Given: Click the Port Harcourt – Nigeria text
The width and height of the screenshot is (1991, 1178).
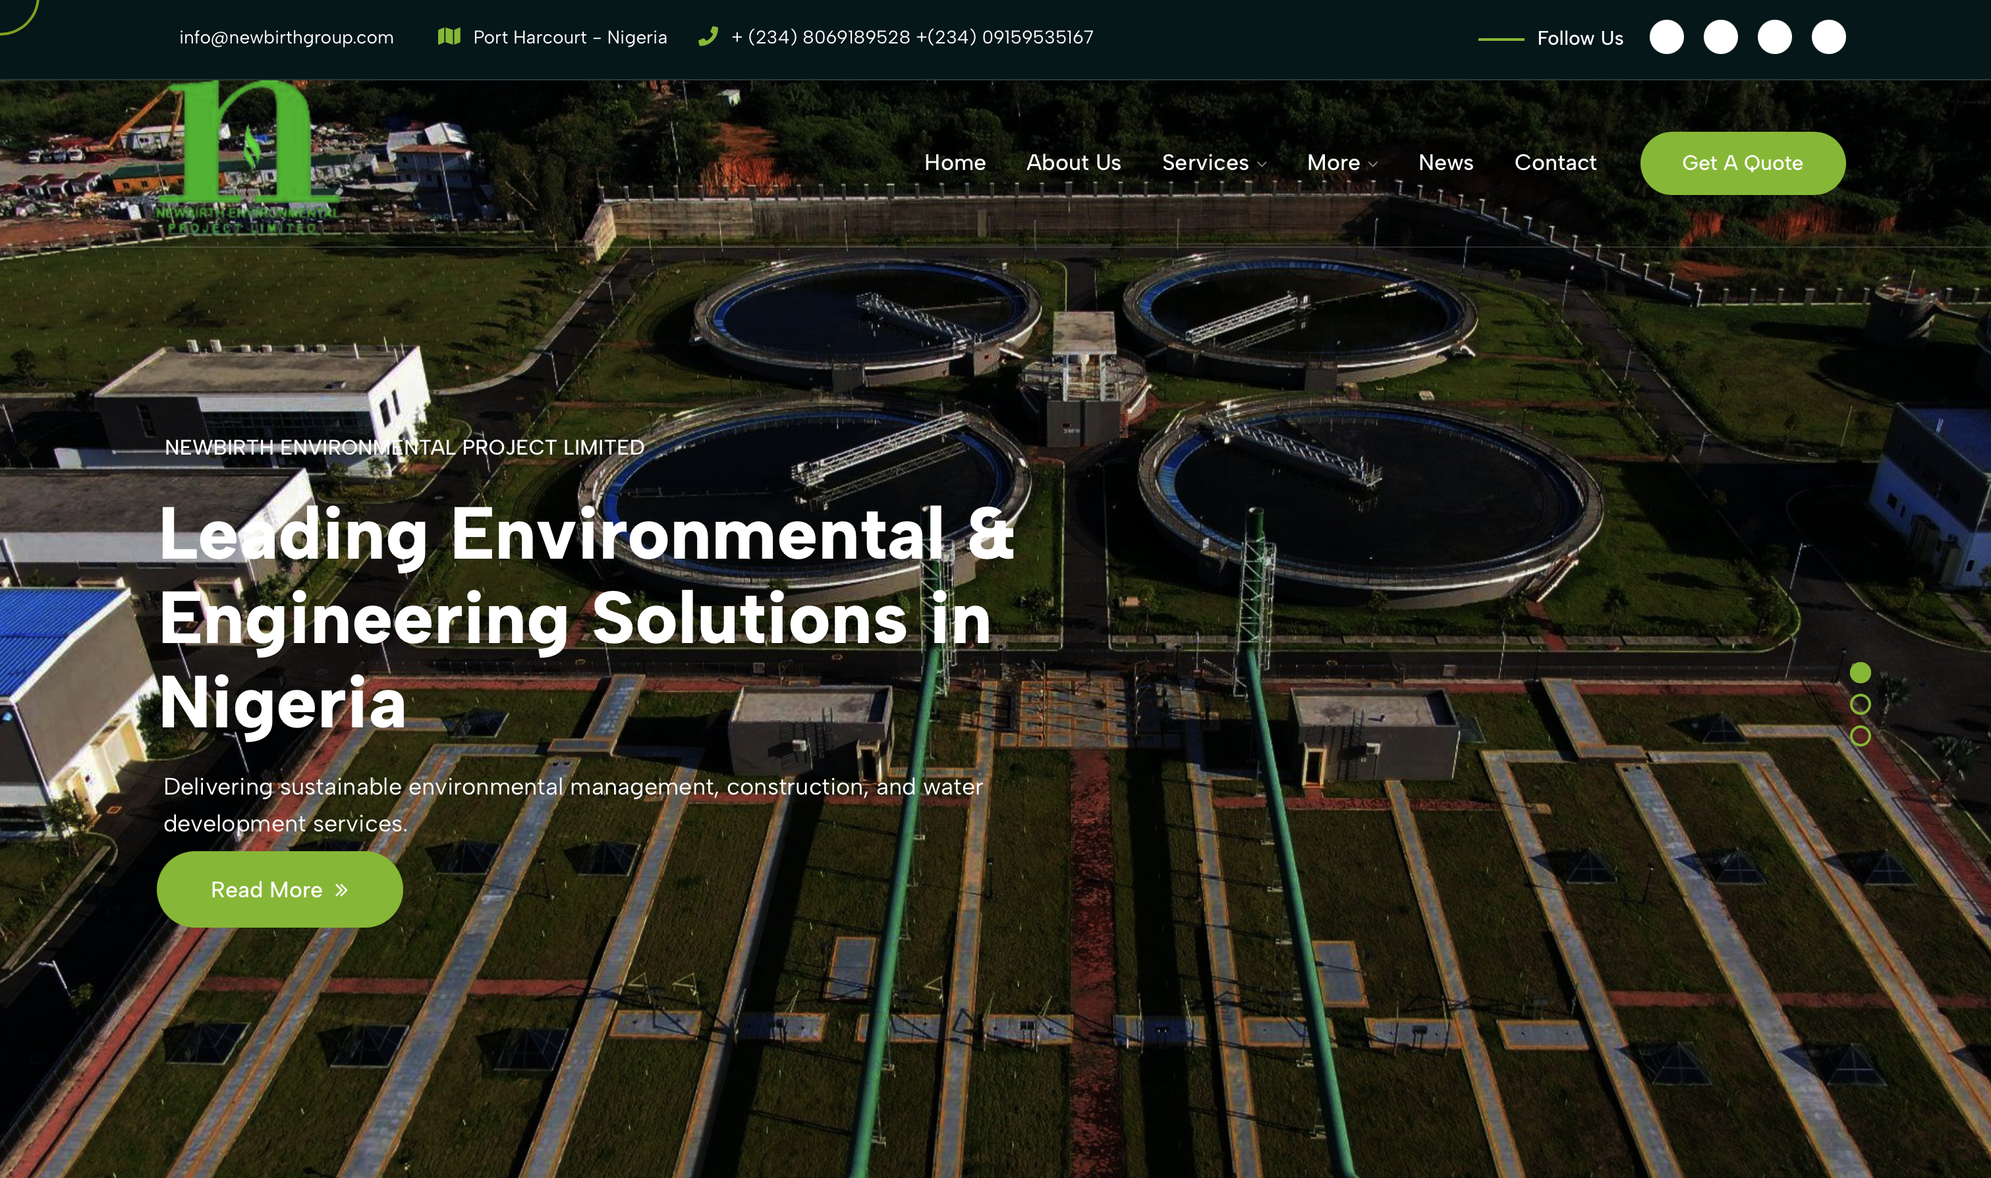Looking at the screenshot, I should pos(570,38).
